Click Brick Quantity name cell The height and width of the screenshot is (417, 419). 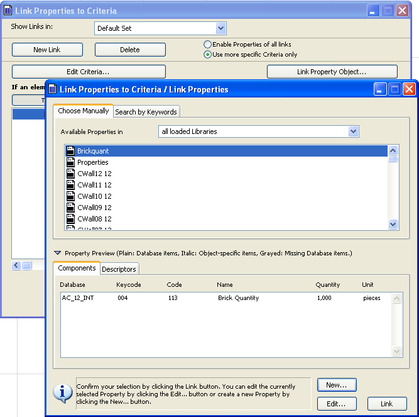[x=238, y=298]
